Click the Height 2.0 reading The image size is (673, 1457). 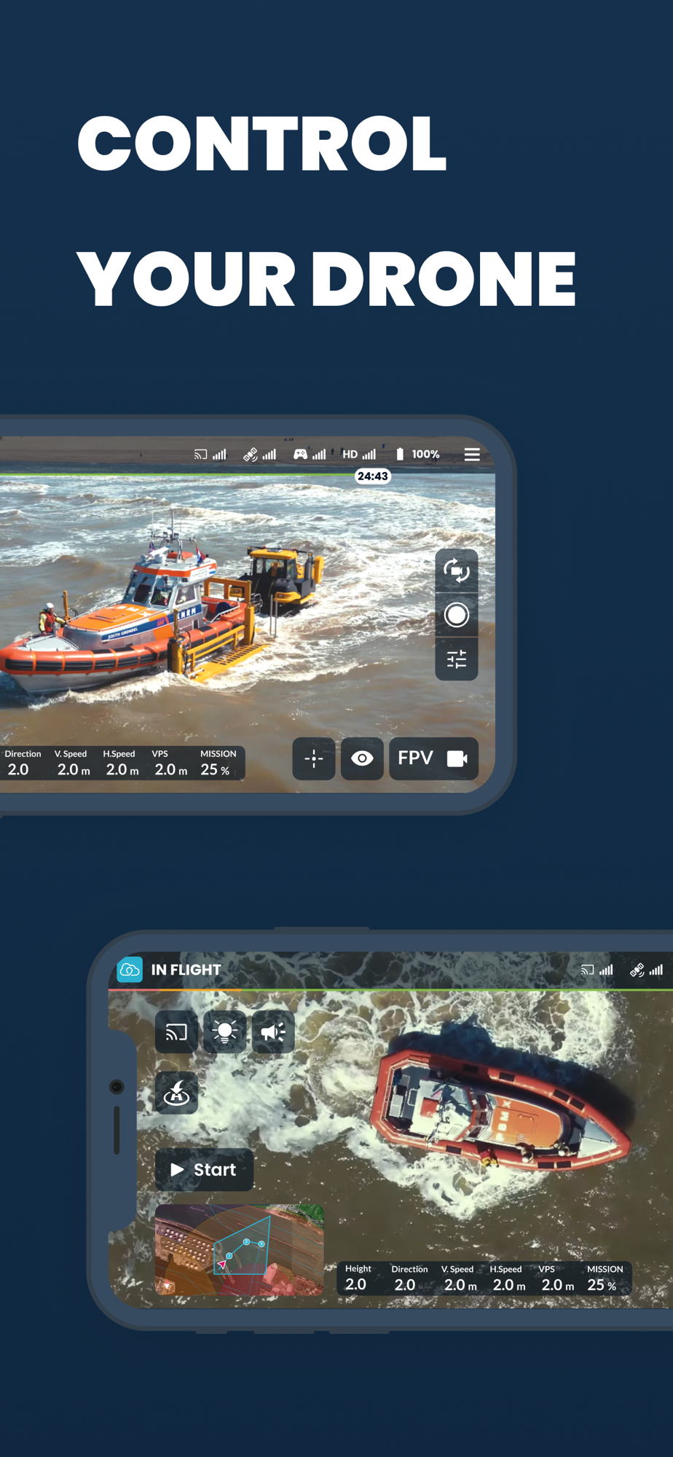pos(357,1278)
